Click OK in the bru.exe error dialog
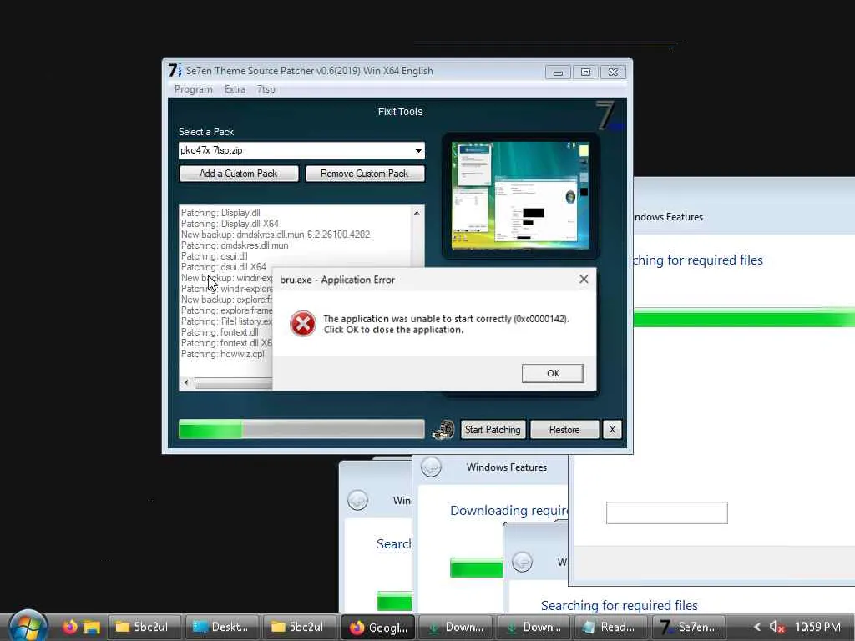This screenshot has width=855, height=641. pyautogui.click(x=553, y=373)
